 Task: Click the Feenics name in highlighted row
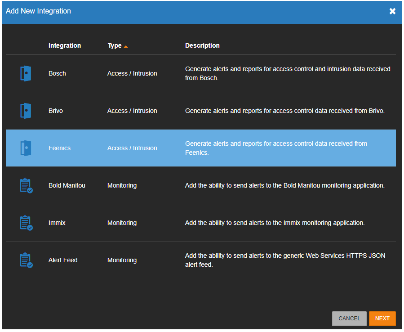click(x=59, y=148)
